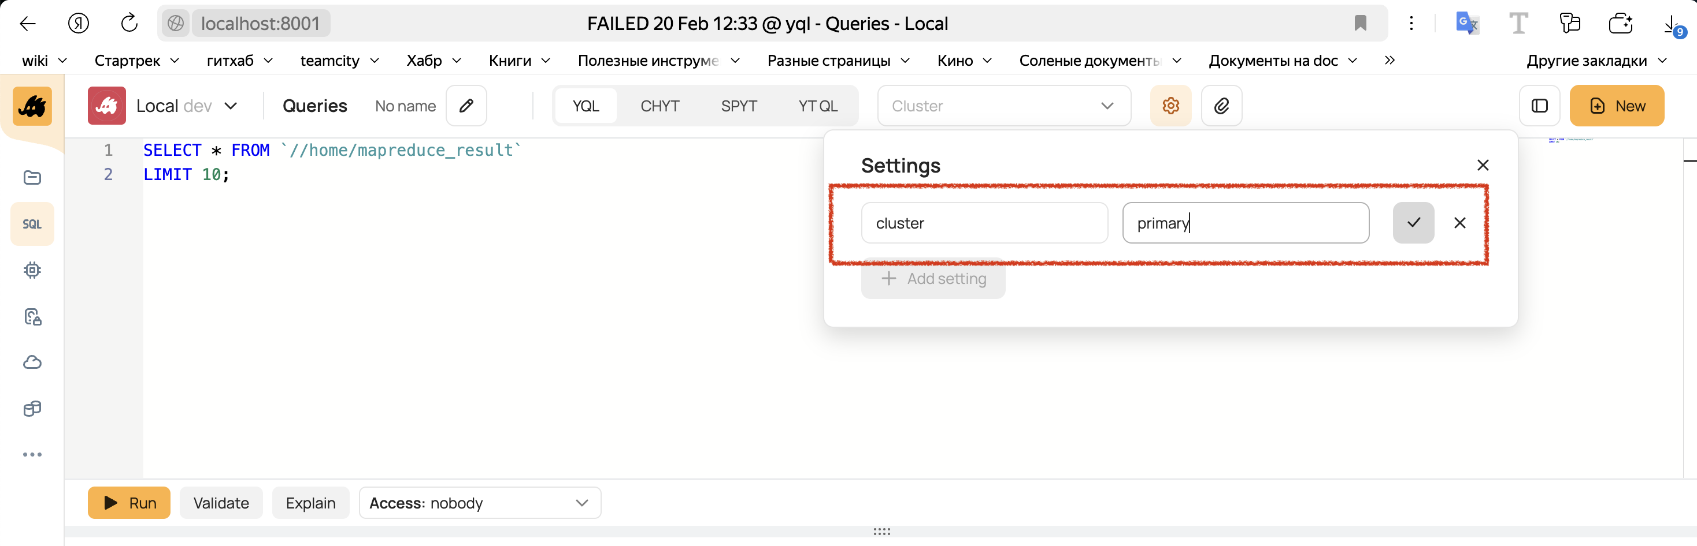
Task: Select the SQL Queries icon in sidebar
Action: [32, 223]
